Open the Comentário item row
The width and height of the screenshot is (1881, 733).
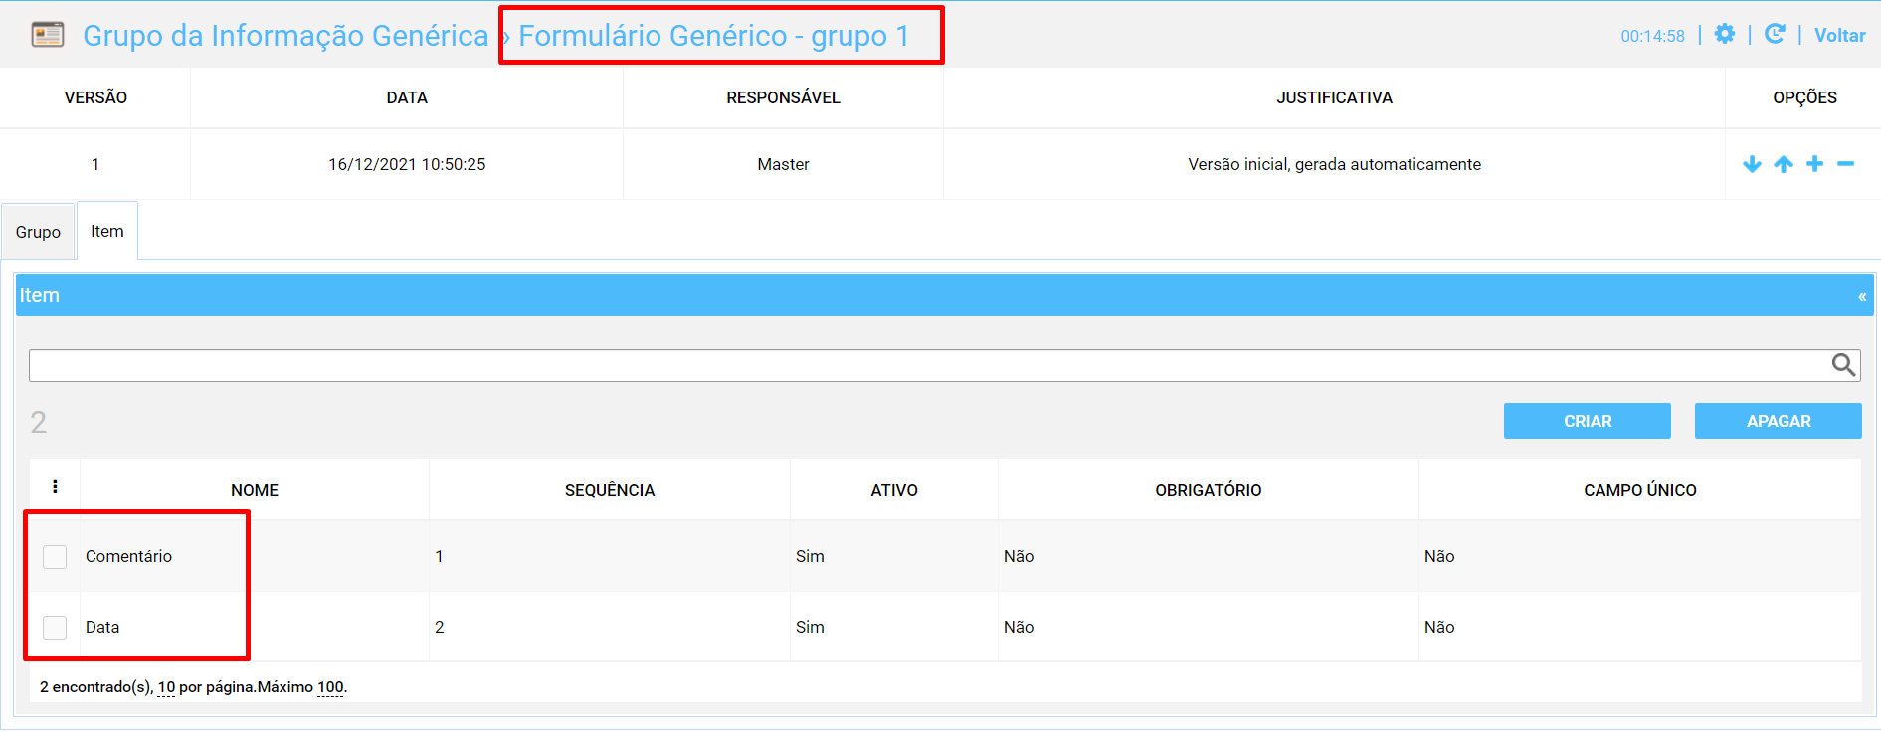click(x=128, y=556)
